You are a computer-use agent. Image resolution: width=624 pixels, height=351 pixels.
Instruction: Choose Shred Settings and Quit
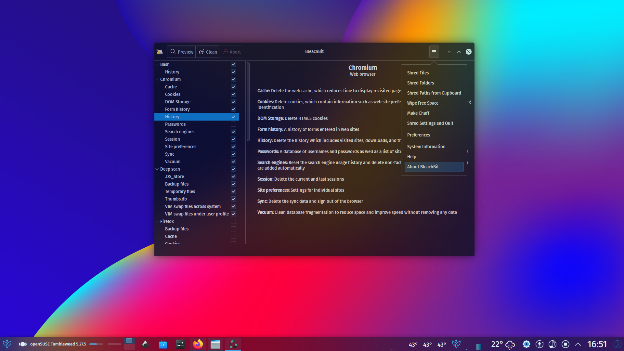434,123
